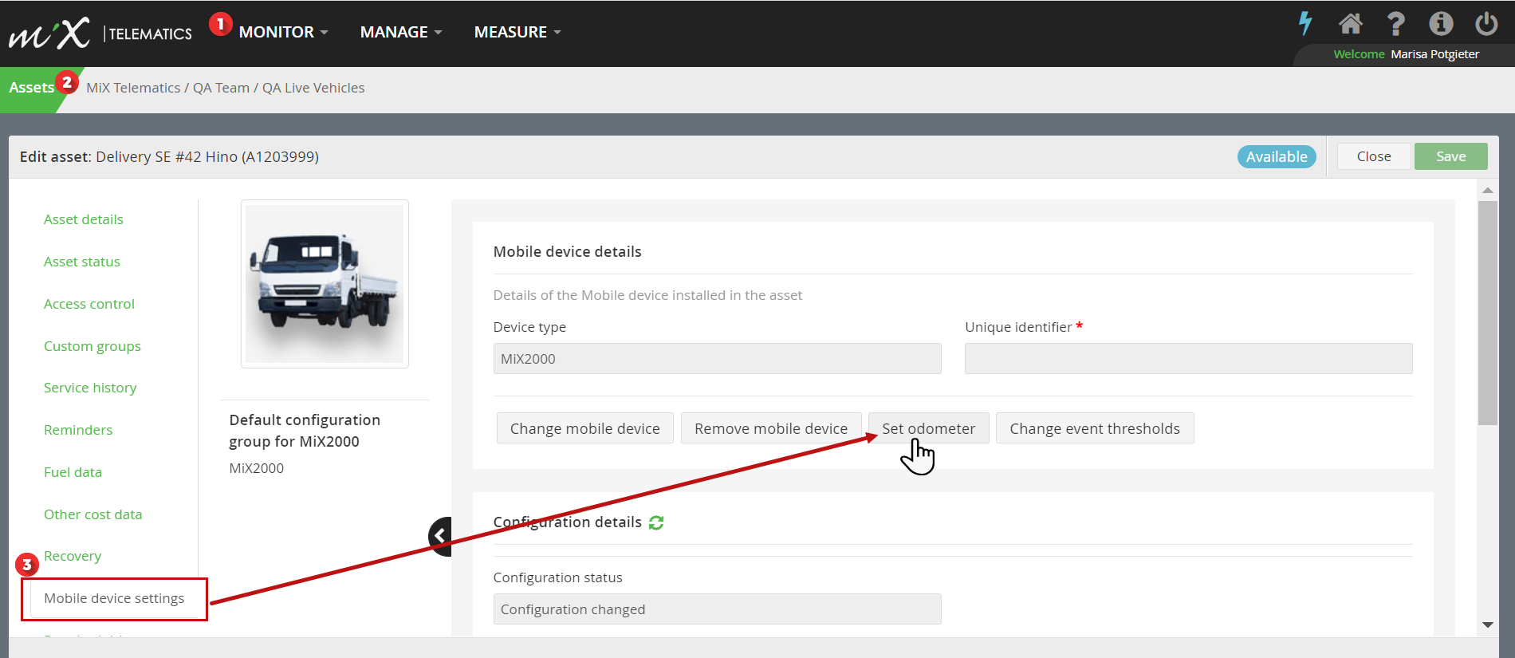
Task: Click the Set odometer button
Action: tap(929, 428)
